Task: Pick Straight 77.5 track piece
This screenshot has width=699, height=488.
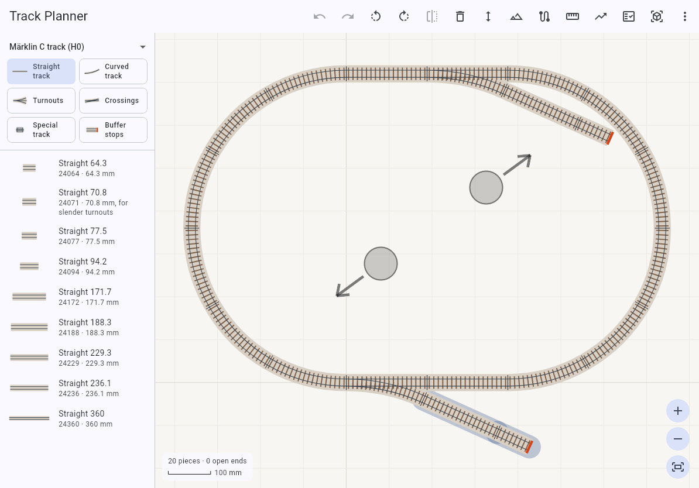Action: coord(77,236)
